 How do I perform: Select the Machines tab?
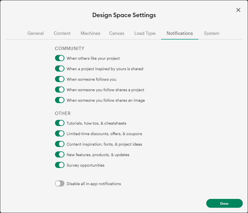[90, 33]
